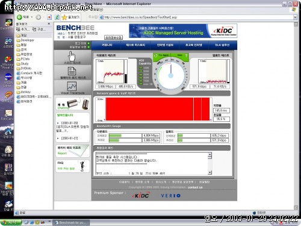Open the donkey favorites folder
Screen dimensions: 301x226
(x=23, y=92)
